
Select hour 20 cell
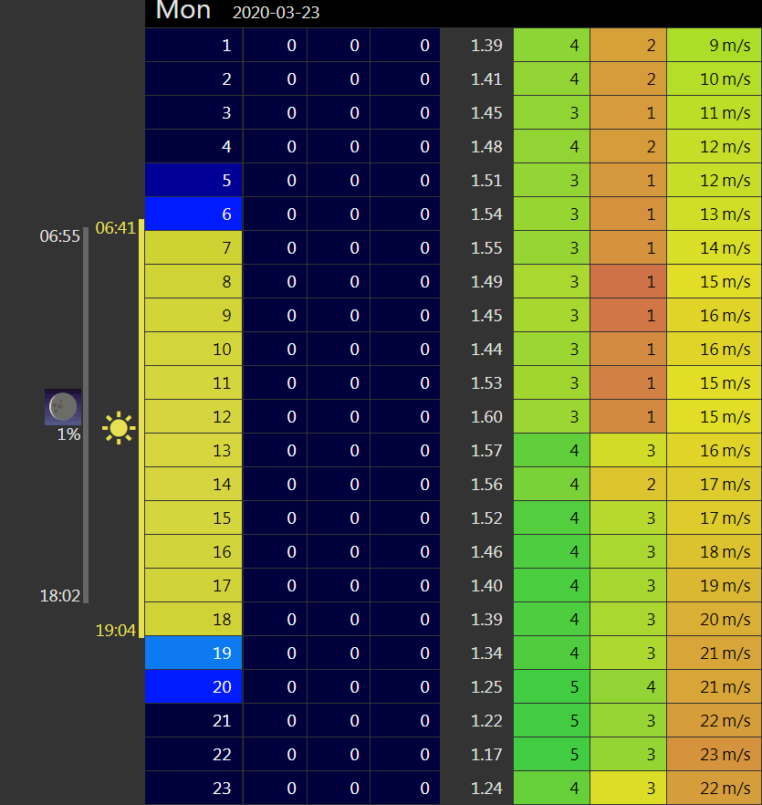tap(193, 687)
